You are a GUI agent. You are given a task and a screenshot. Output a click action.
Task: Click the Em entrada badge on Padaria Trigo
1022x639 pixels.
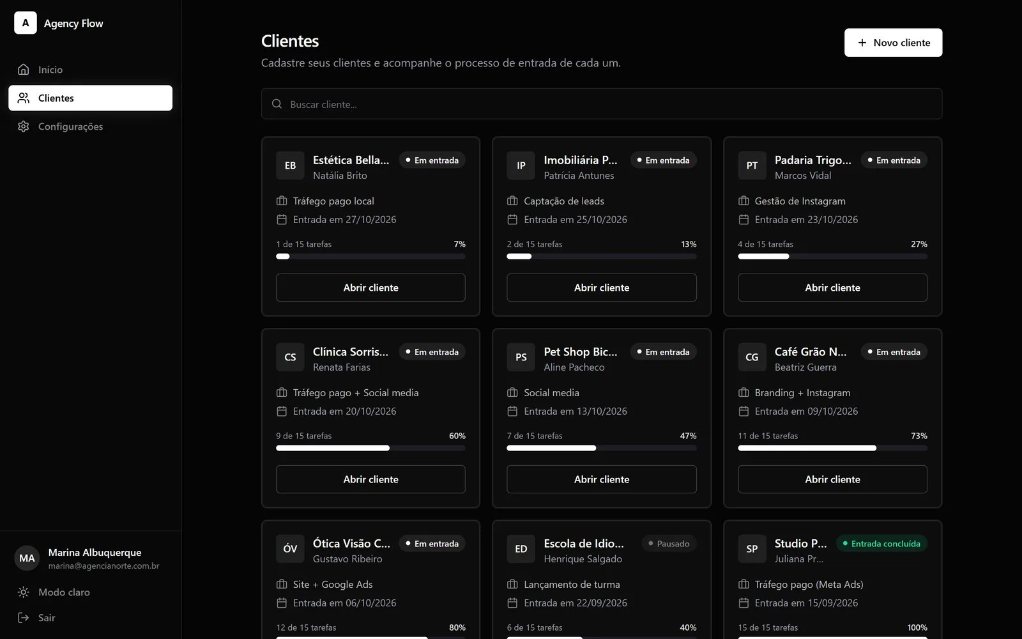[894, 160]
